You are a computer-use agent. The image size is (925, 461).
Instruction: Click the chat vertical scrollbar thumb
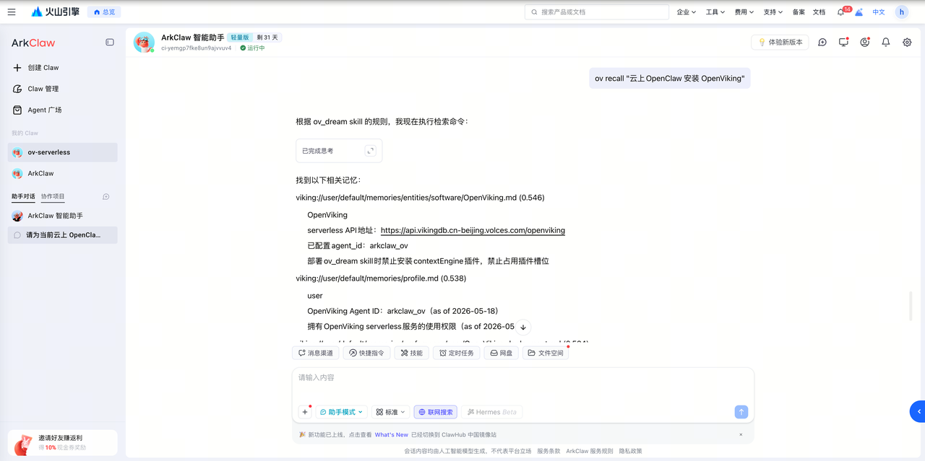click(x=911, y=306)
